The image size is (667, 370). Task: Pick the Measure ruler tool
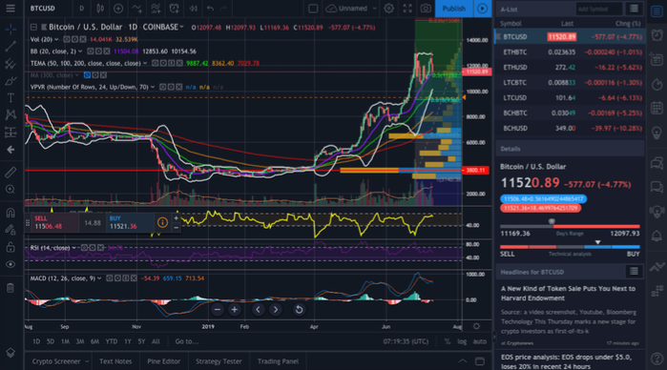(x=10, y=173)
